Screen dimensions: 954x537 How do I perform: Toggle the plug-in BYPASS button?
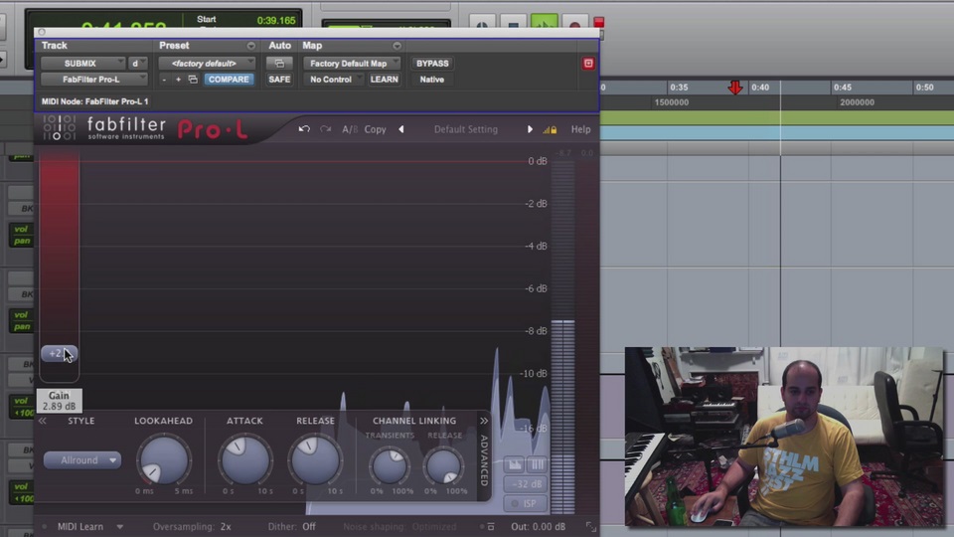tap(432, 64)
